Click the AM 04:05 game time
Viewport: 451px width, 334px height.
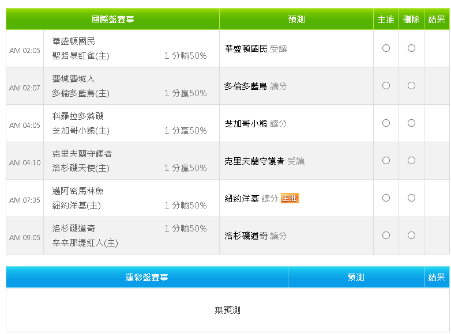click(x=25, y=125)
